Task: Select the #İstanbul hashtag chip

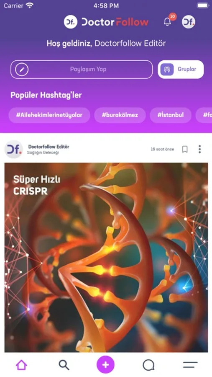Action: [x=171, y=115]
